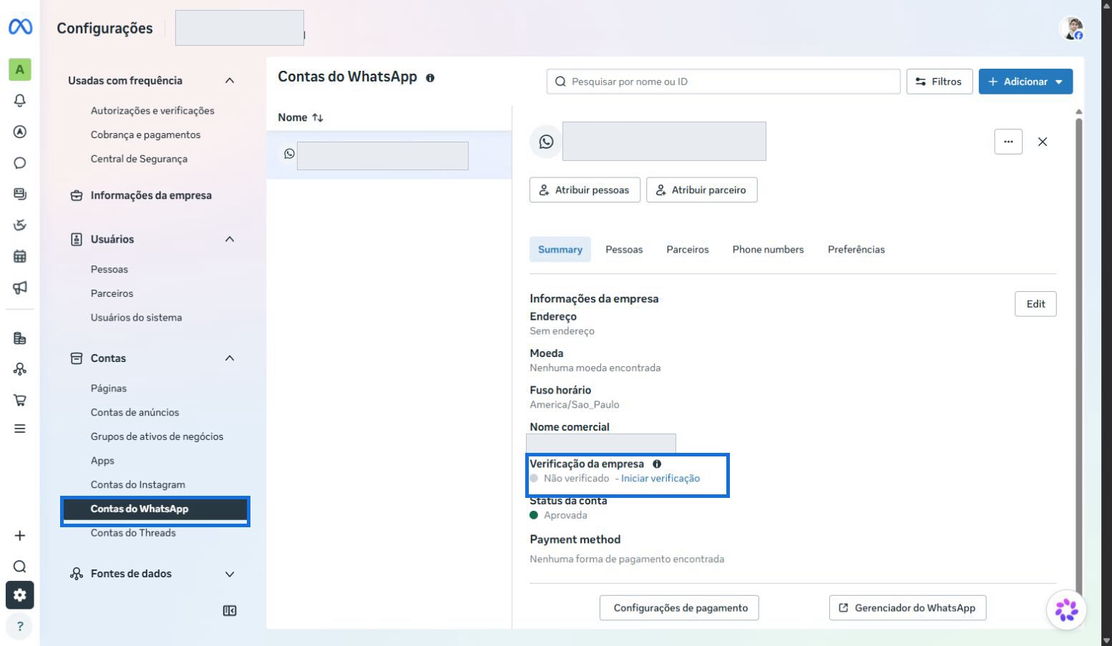Open the Adicionar dropdown button

click(1025, 82)
